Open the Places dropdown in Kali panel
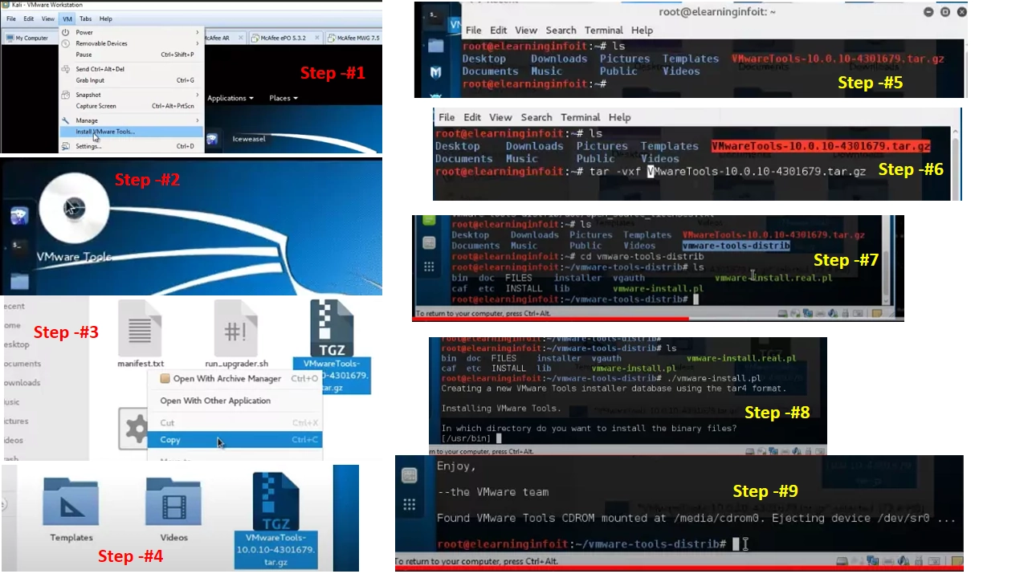 coord(284,98)
